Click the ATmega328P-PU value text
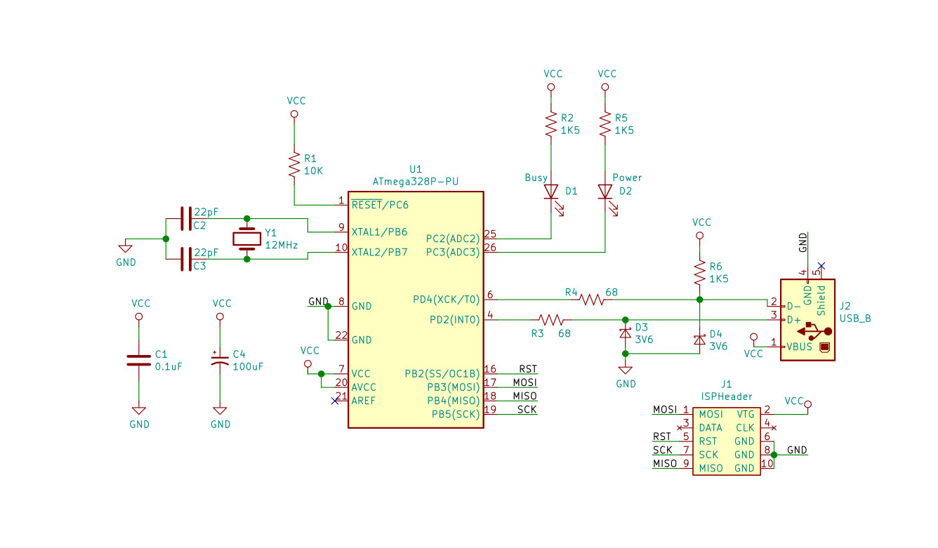The height and width of the screenshot is (548, 938). 416,181
